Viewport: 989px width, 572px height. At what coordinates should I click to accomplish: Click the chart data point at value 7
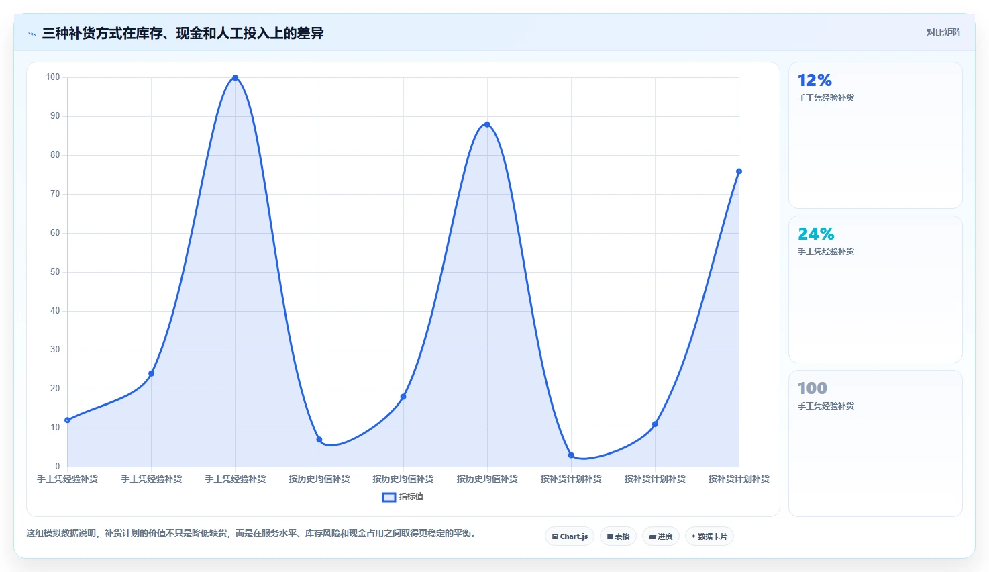319,440
